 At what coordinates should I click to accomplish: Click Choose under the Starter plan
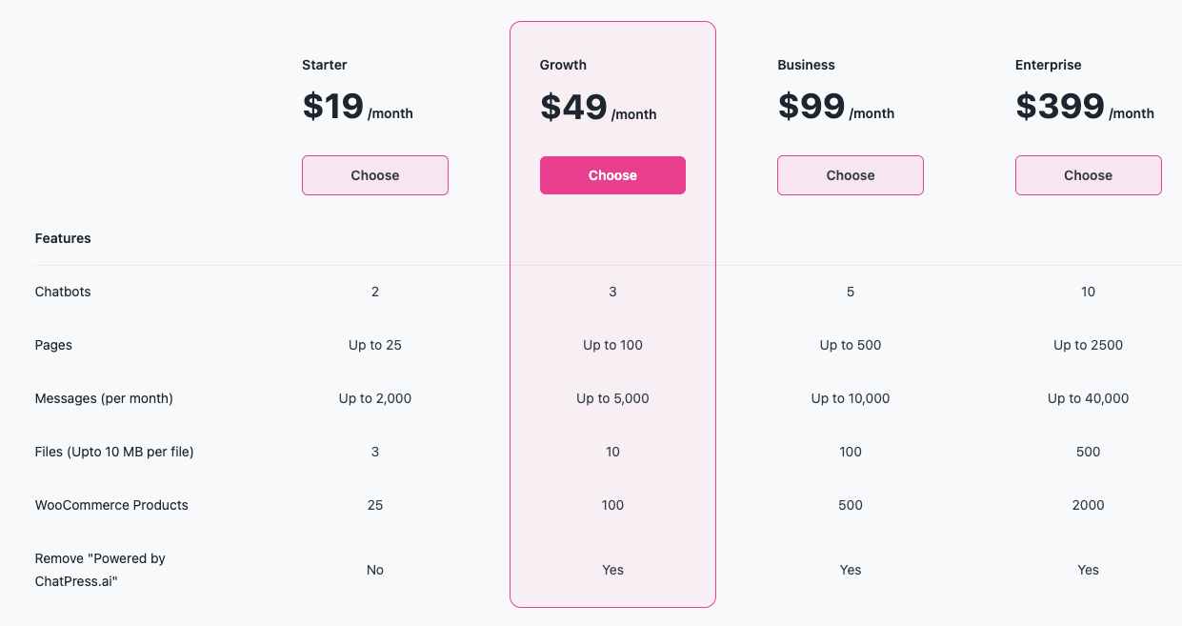click(x=374, y=175)
